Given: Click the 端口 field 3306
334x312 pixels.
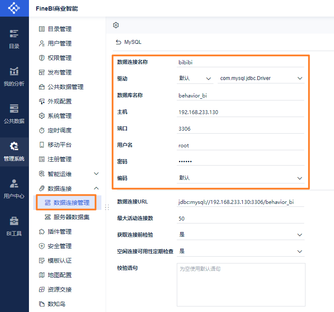Looking at the screenshot, I should click(240, 129).
